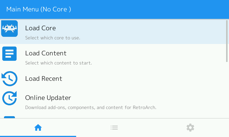Open the Load Content entry text
This screenshot has height=137, width=229.
pos(46,53)
